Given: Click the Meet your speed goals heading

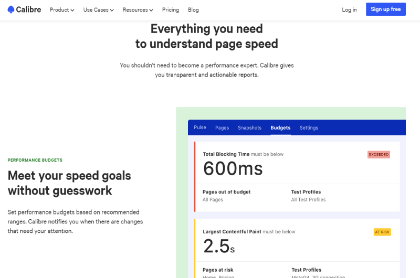Looking at the screenshot, I should pyautogui.click(x=69, y=183).
